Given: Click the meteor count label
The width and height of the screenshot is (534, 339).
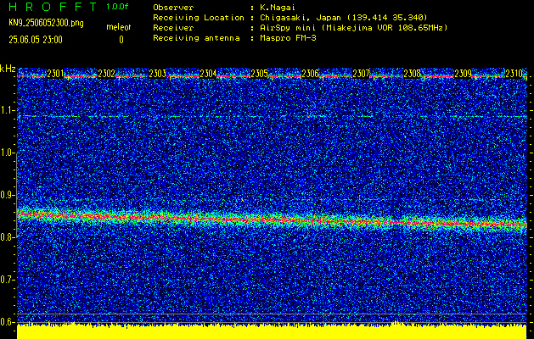Looking at the screenshot, I should tap(119, 27).
